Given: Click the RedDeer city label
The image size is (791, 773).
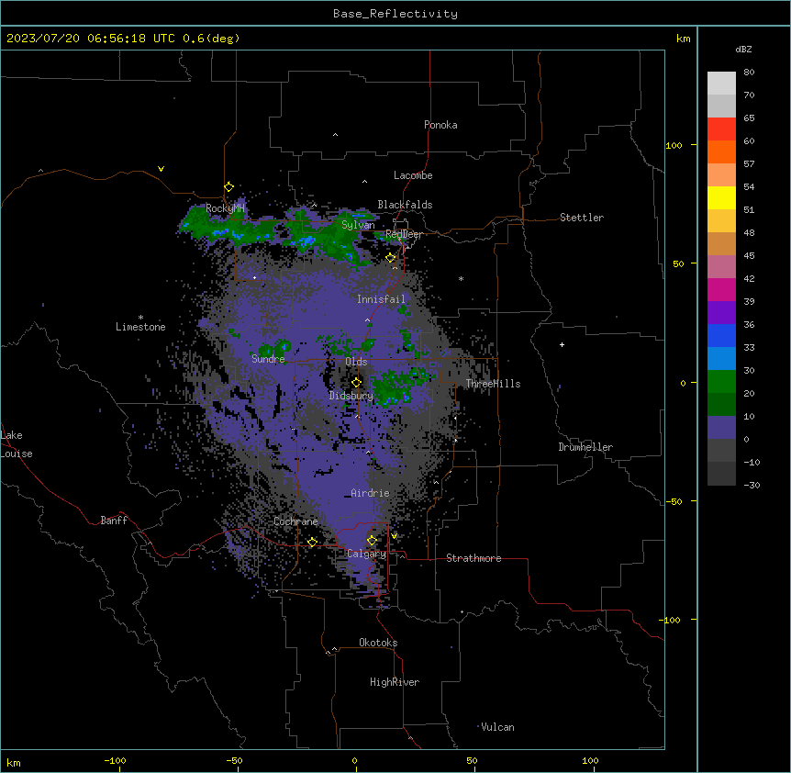Looking at the screenshot, I should click(x=404, y=234).
